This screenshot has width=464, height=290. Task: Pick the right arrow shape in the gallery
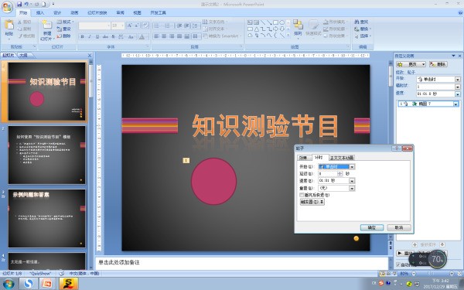275,29
